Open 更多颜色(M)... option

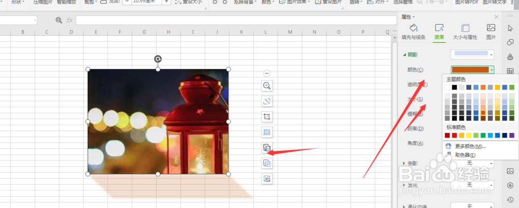[470, 146]
